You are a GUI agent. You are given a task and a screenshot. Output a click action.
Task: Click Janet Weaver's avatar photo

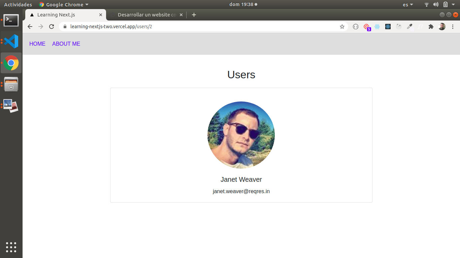[x=241, y=135]
